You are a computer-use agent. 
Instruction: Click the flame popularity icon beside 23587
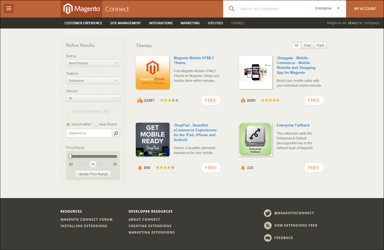pyautogui.click(x=140, y=100)
